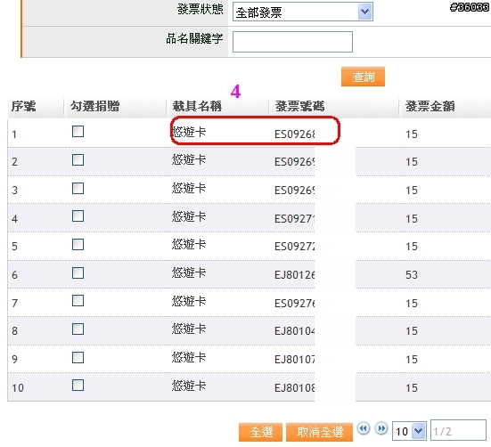The image size is (491, 447).
Task: Select 悠遊卡 carrier name in row 10
Action: click(x=189, y=386)
